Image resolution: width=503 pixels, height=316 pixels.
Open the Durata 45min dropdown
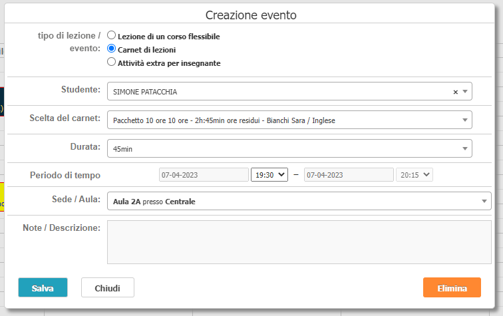coord(465,148)
